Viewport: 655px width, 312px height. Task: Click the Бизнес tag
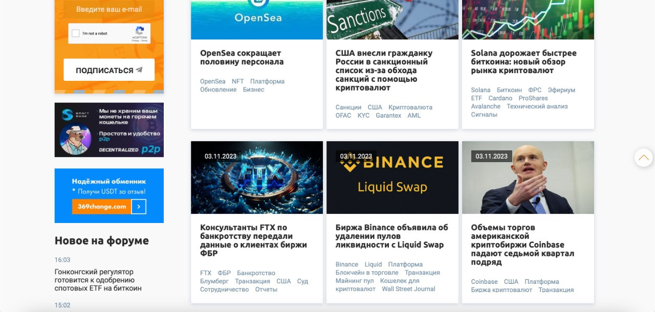253,90
